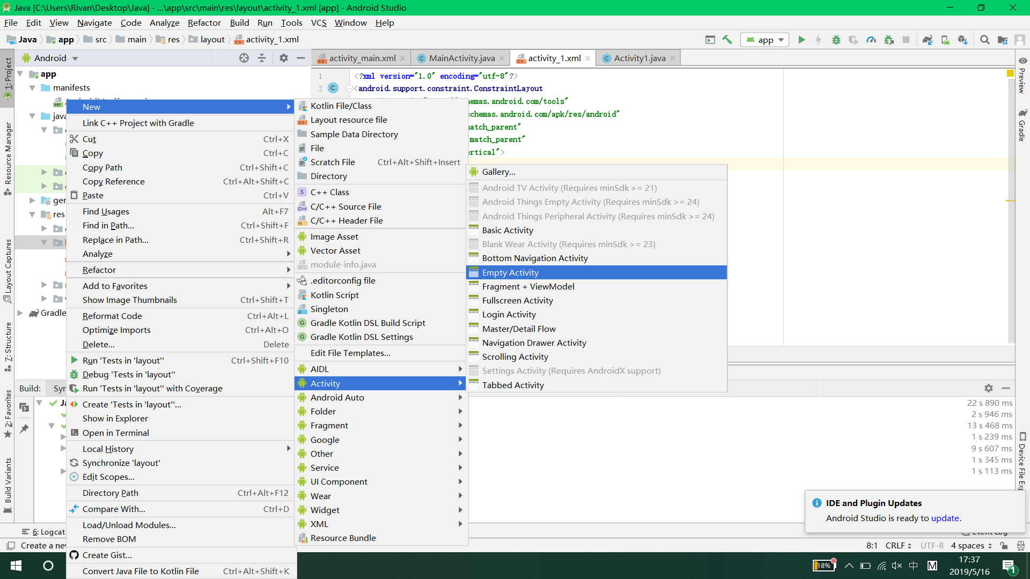Click the update link in notification
This screenshot has width=1030, height=579.
tap(945, 518)
